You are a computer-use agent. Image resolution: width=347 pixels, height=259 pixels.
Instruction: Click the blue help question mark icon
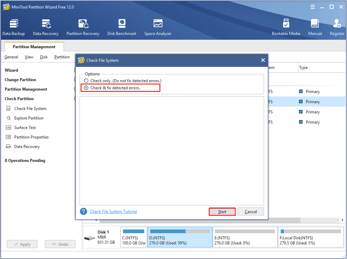pyautogui.click(x=83, y=211)
